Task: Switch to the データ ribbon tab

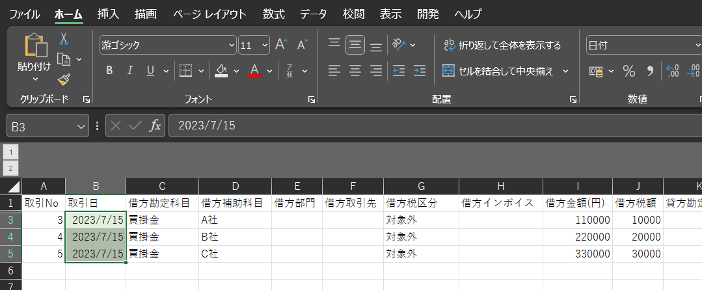Action: pyautogui.click(x=314, y=14)
